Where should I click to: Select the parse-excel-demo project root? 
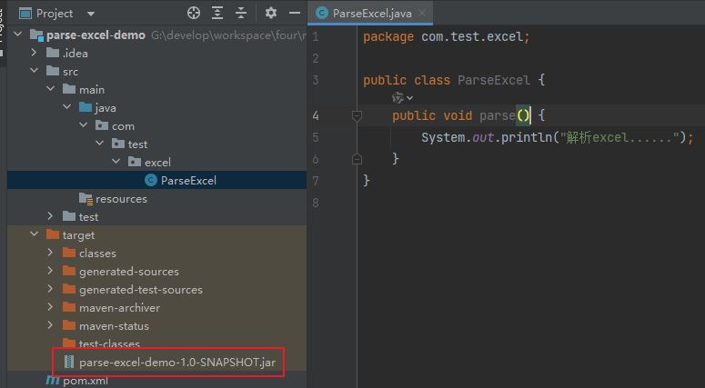point(156,35)
